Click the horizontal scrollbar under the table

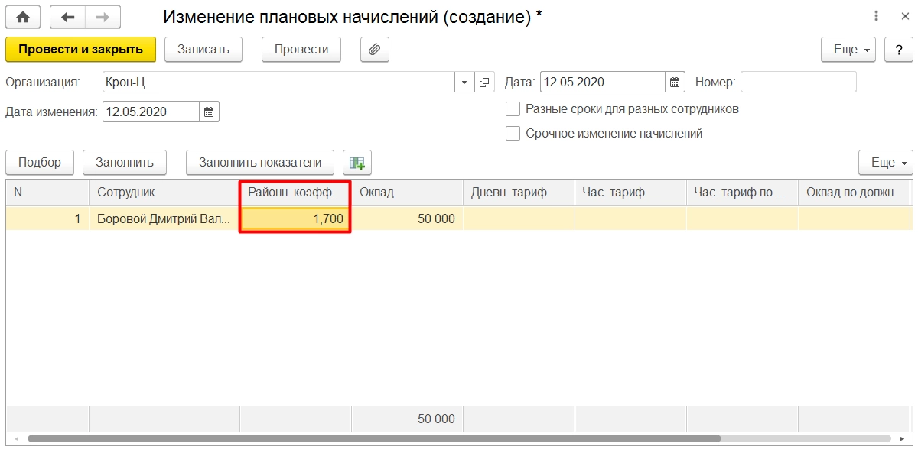(375, 438)
